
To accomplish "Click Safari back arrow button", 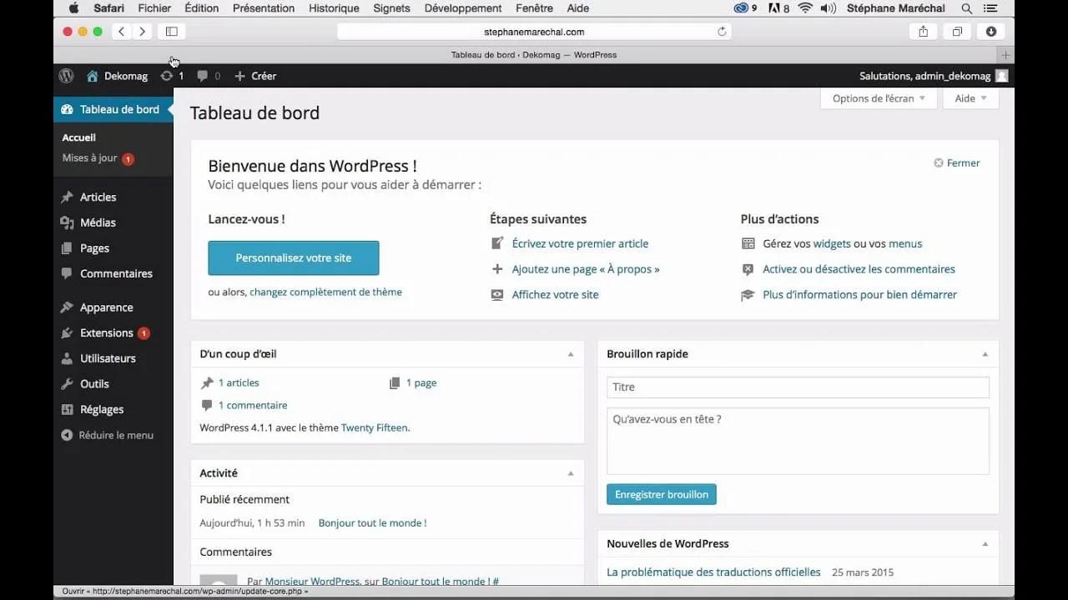I will pos(122,32).
